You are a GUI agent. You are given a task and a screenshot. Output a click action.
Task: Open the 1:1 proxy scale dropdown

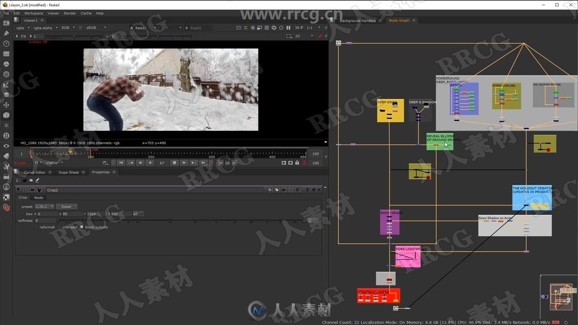click(x=313, y=28)
